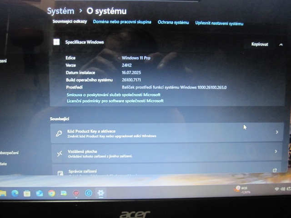Open chevron for Vzdálená plocha row
Screen dimensions: 291x218
(276, 151)
